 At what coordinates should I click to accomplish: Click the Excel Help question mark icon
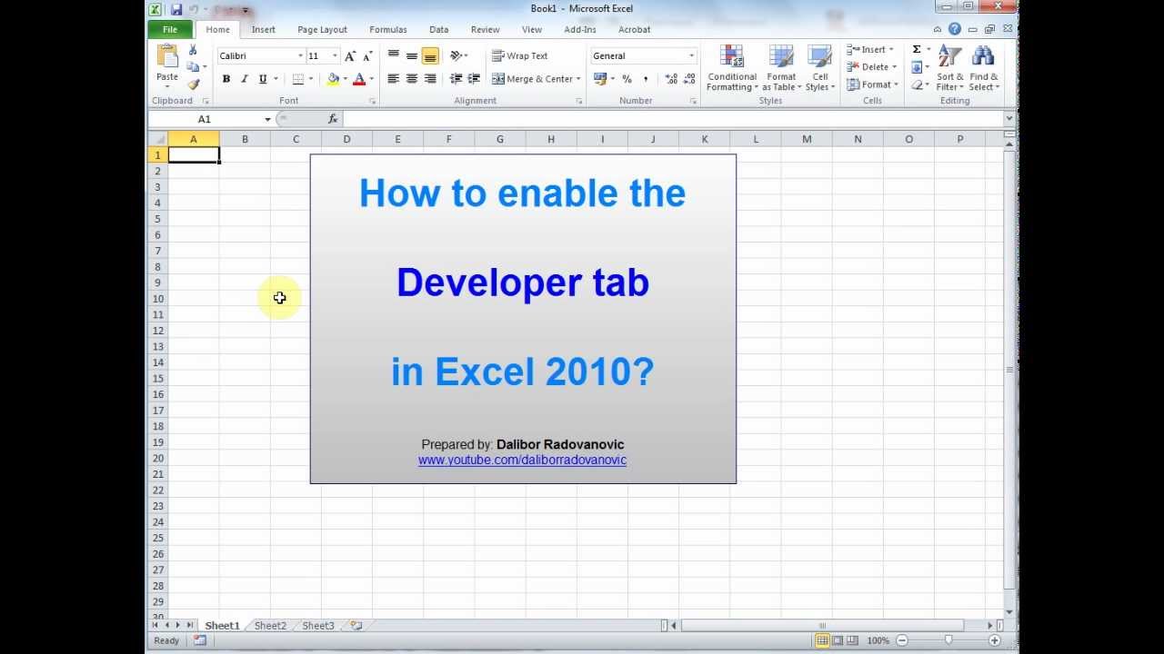tap(955, 29)
